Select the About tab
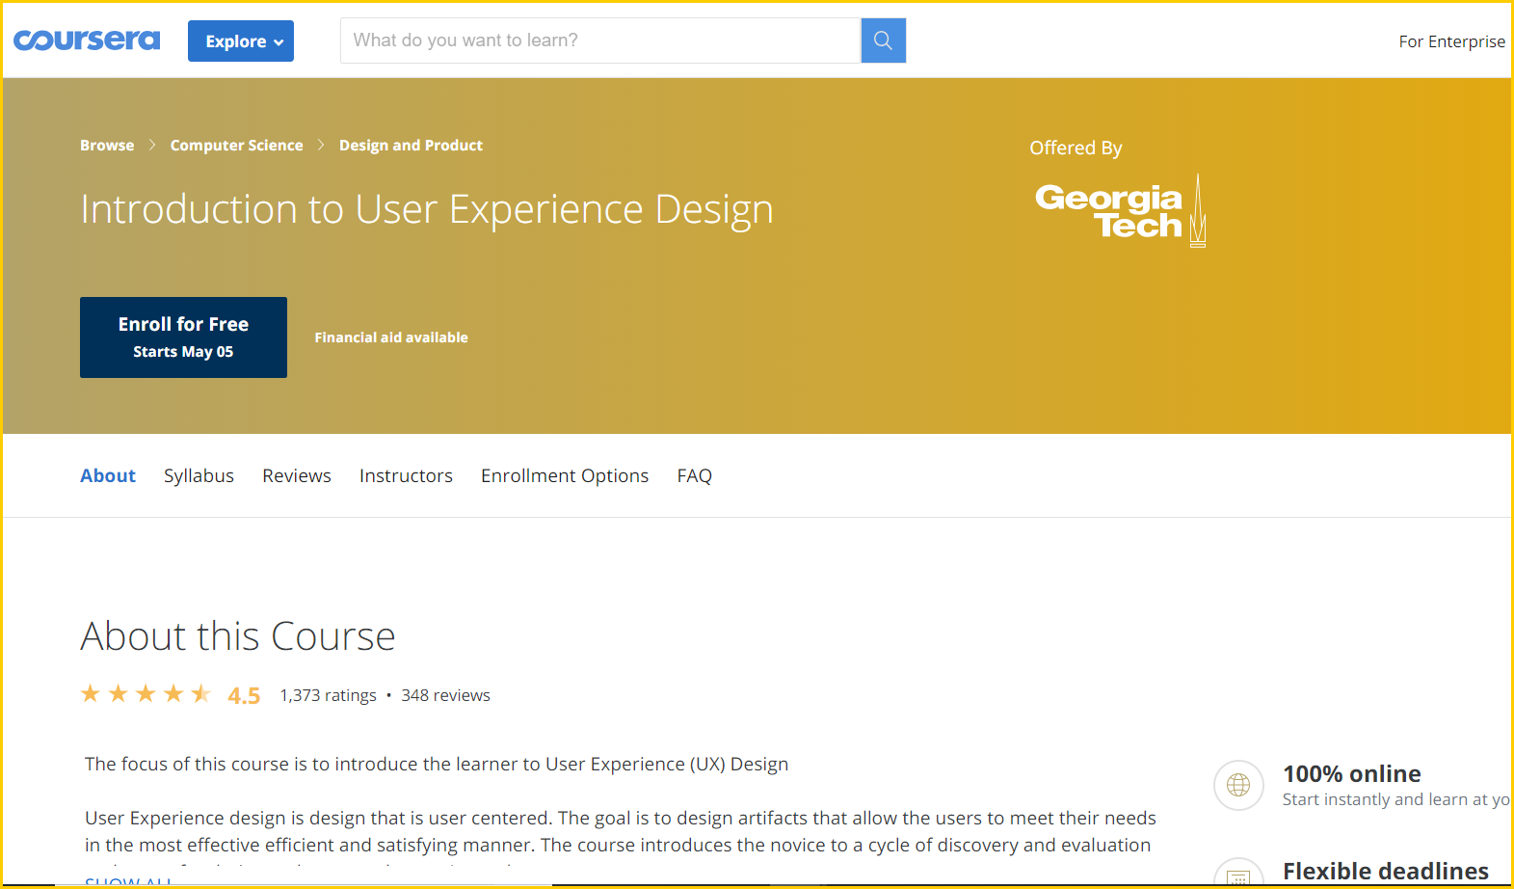The height and width of the screenshot is (889, 1514). [x=108, y=475]
